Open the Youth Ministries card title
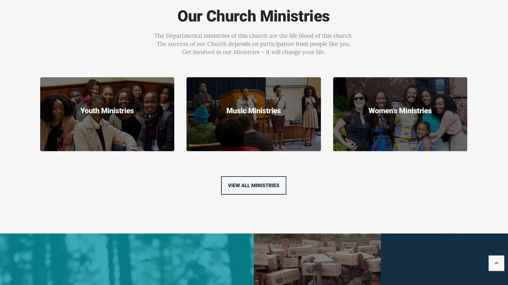The image size is (508, 285). tap(107, 111)
